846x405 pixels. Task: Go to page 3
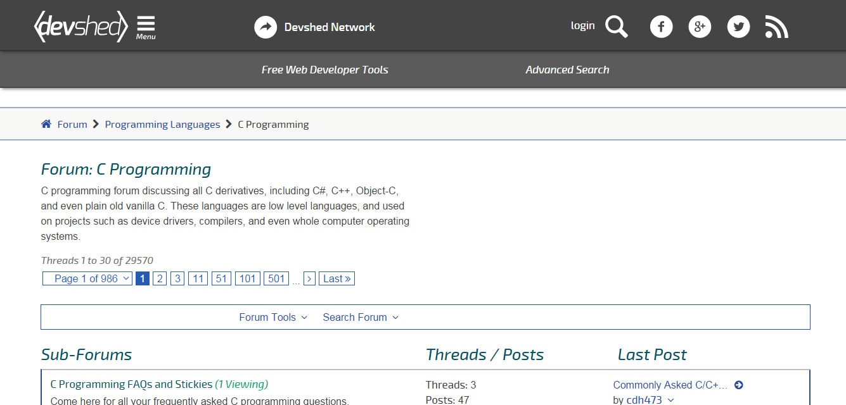click(x=177, y=278)
